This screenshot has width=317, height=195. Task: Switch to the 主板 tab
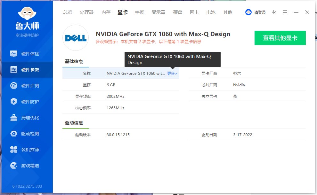pos(139,12)
